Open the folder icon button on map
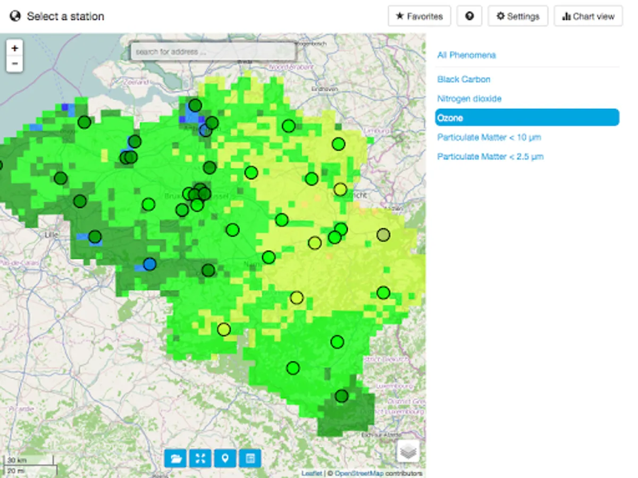 pyautogui.click(x=175, y=458)
